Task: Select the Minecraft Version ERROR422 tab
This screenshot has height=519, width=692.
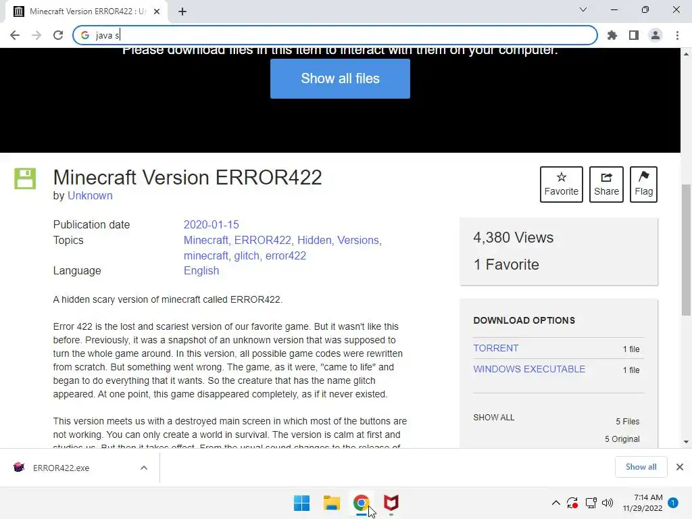Action: pos(86,11)
